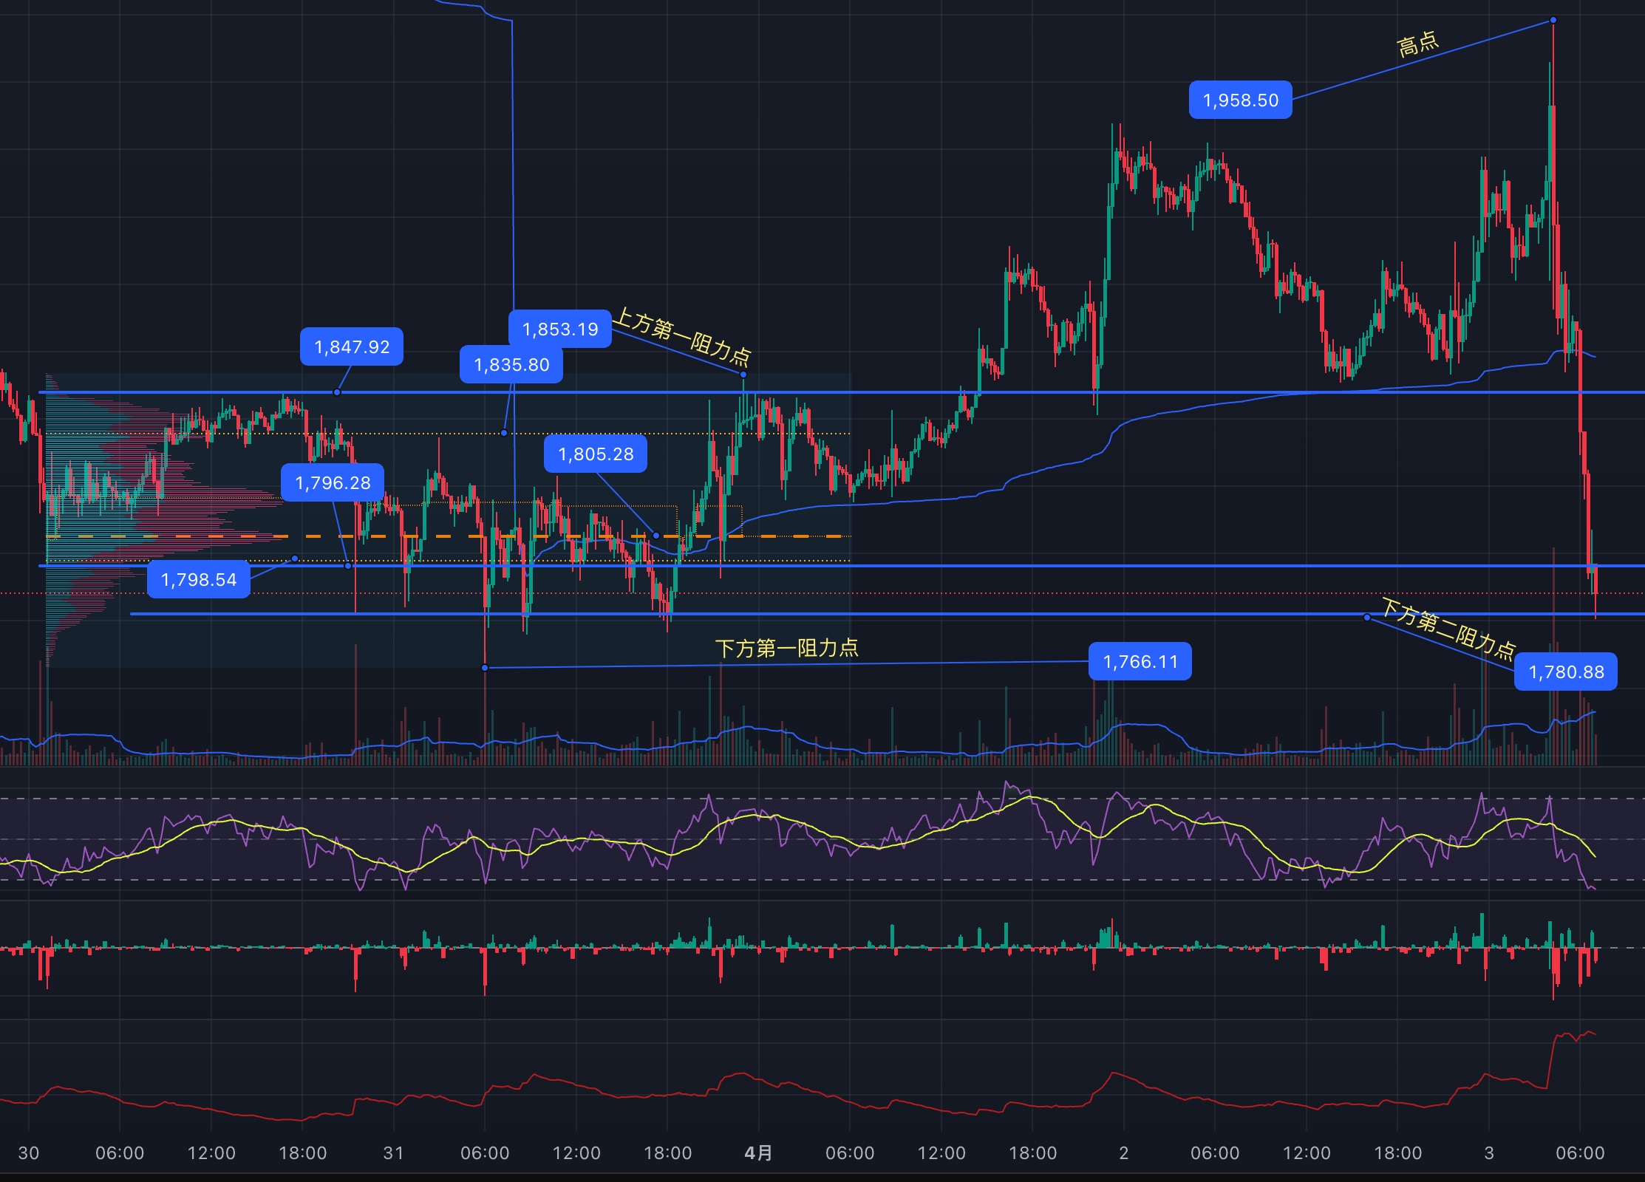Screen dimensions: 1645x1182
Task: Click the 31 date label on time axis
Action: click(x=394, y=1152)
